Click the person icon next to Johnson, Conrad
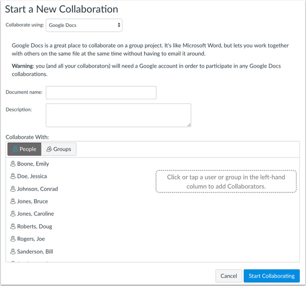The image size is (306, 286). click(x=13, y=189)
